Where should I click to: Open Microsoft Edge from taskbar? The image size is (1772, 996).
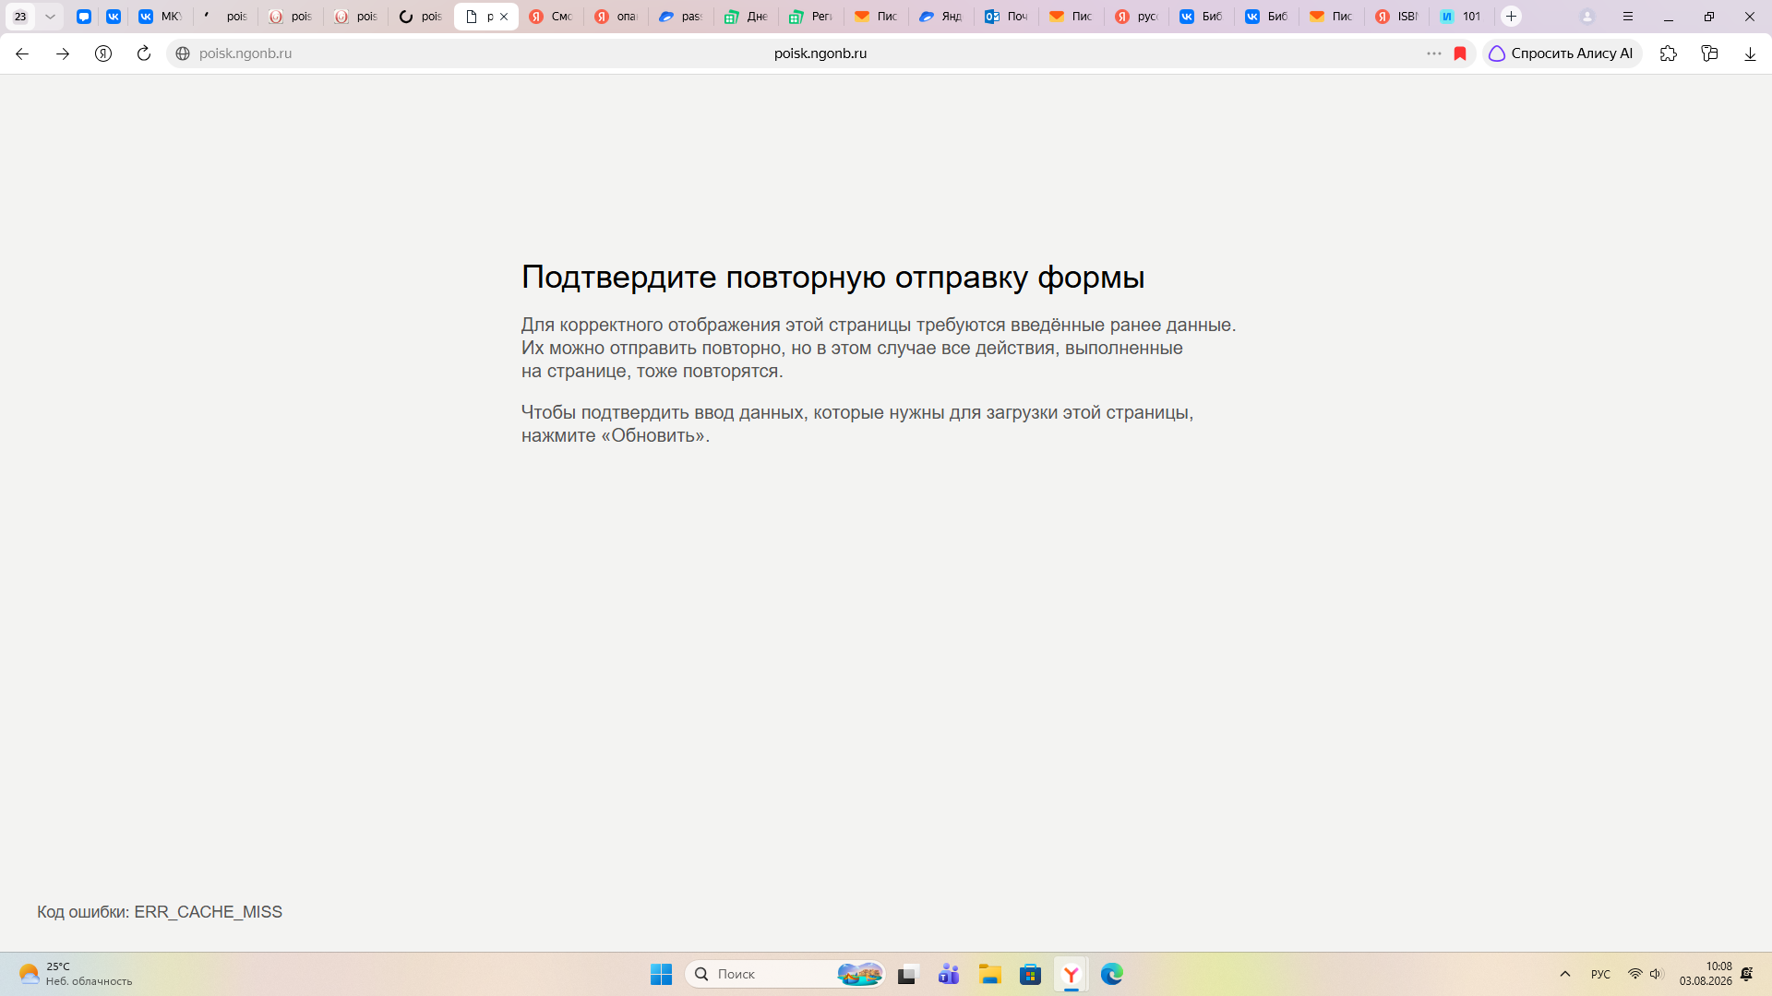tap(1111, 974)
